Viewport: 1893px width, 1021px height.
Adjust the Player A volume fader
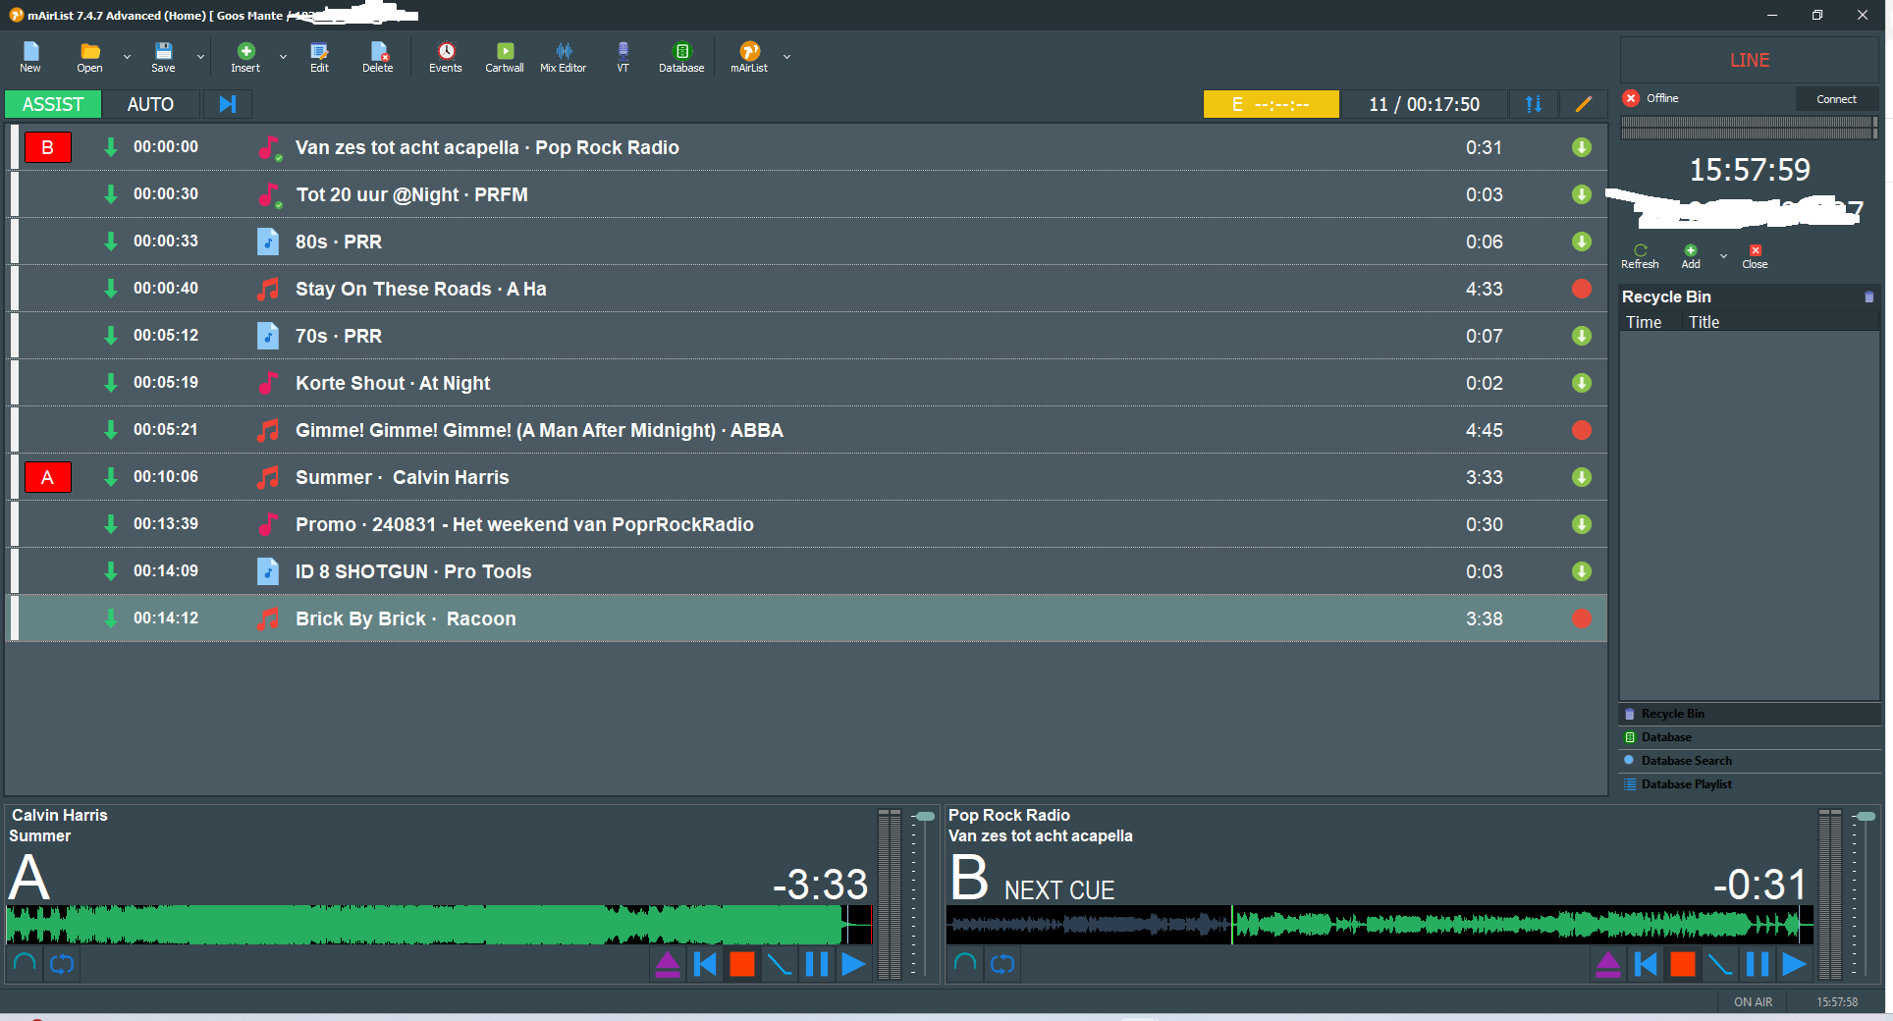(x=924, y=817)
